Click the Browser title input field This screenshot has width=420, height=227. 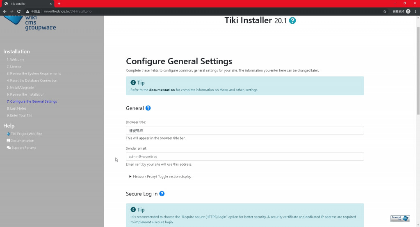(245, 130)
